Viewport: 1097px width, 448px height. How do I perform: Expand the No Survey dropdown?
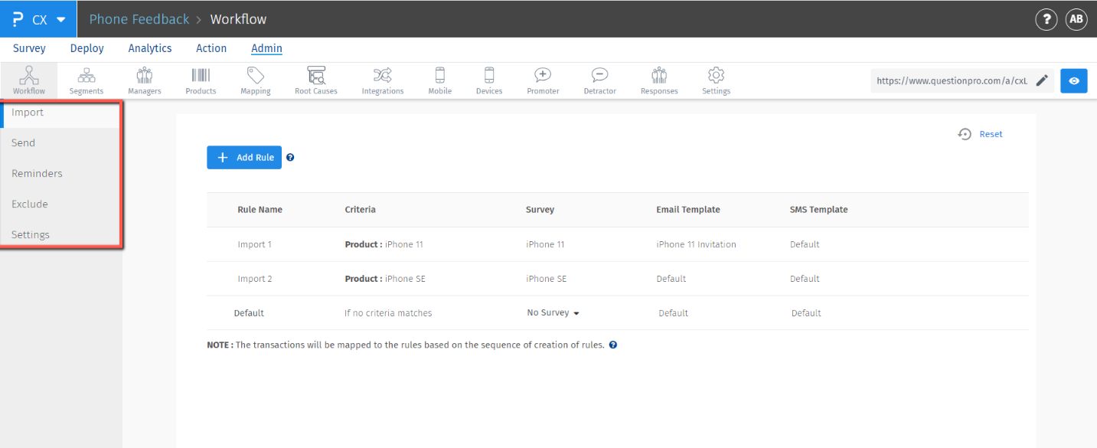[x=553, y=313]
